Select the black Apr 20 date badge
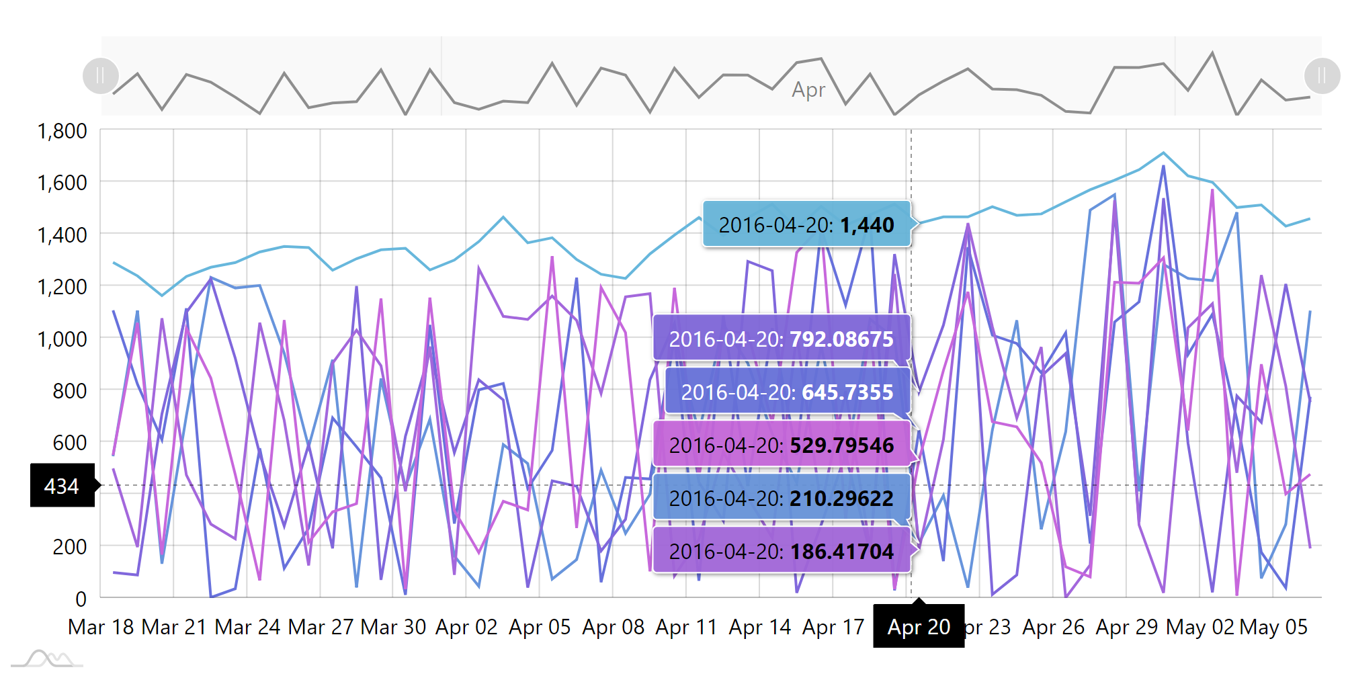 [x=919, y=627]
